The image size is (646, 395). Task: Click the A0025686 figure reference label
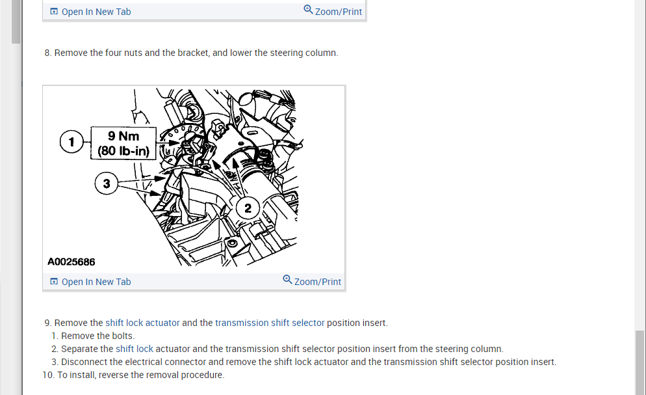pyautogui.click(x=71, y=262)
